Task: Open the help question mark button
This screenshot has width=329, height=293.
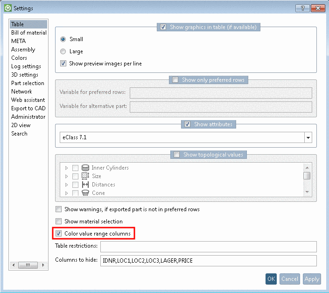Action: [302, 8]
